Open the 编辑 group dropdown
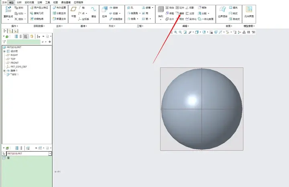The height and width of the screenshot is (187, 289). click(185, 26)
